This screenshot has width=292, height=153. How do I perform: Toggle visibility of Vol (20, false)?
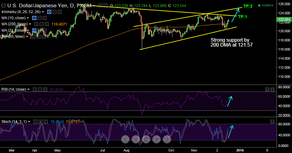click(x=33, y=36)
